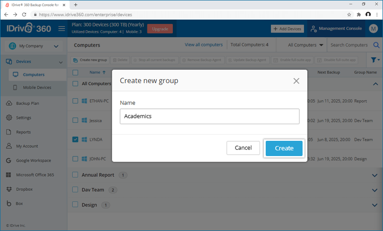Image resolution: width=383 pixels, height=231 pixels.
Task: Toggle the LYNDA computer checkbox
Action: (75, 139)
